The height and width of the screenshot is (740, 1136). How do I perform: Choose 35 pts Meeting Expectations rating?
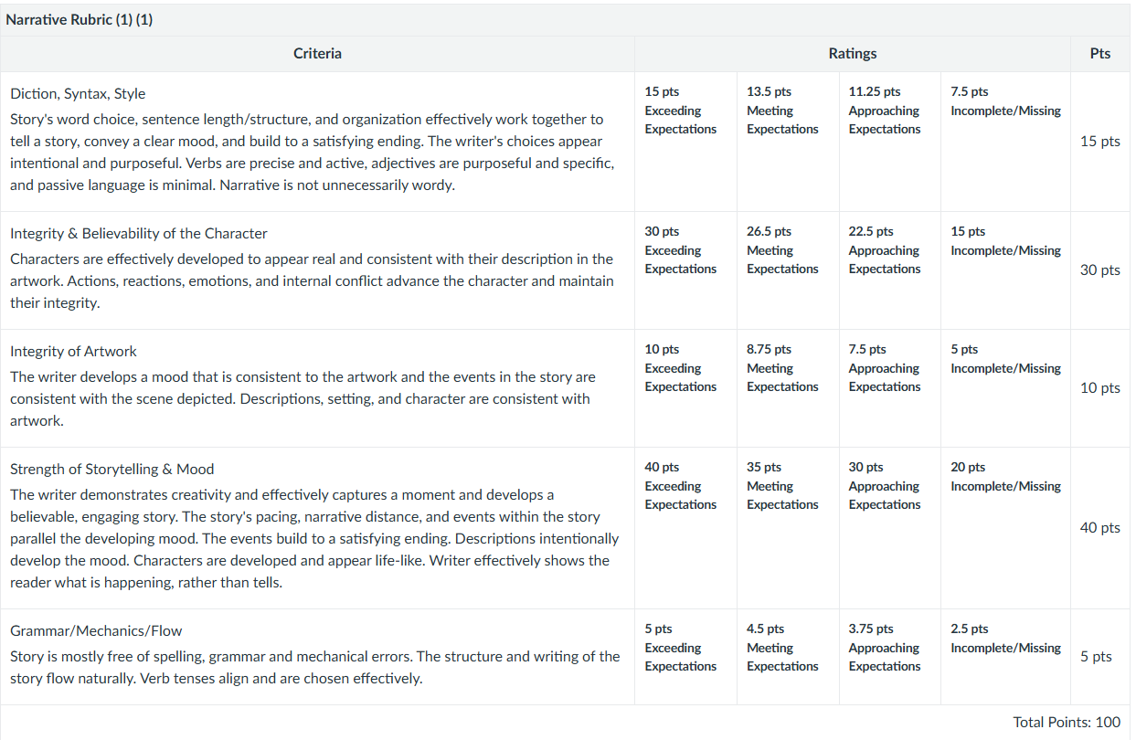782,486
